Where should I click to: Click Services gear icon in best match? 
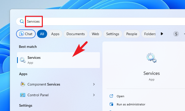point(22,60)
